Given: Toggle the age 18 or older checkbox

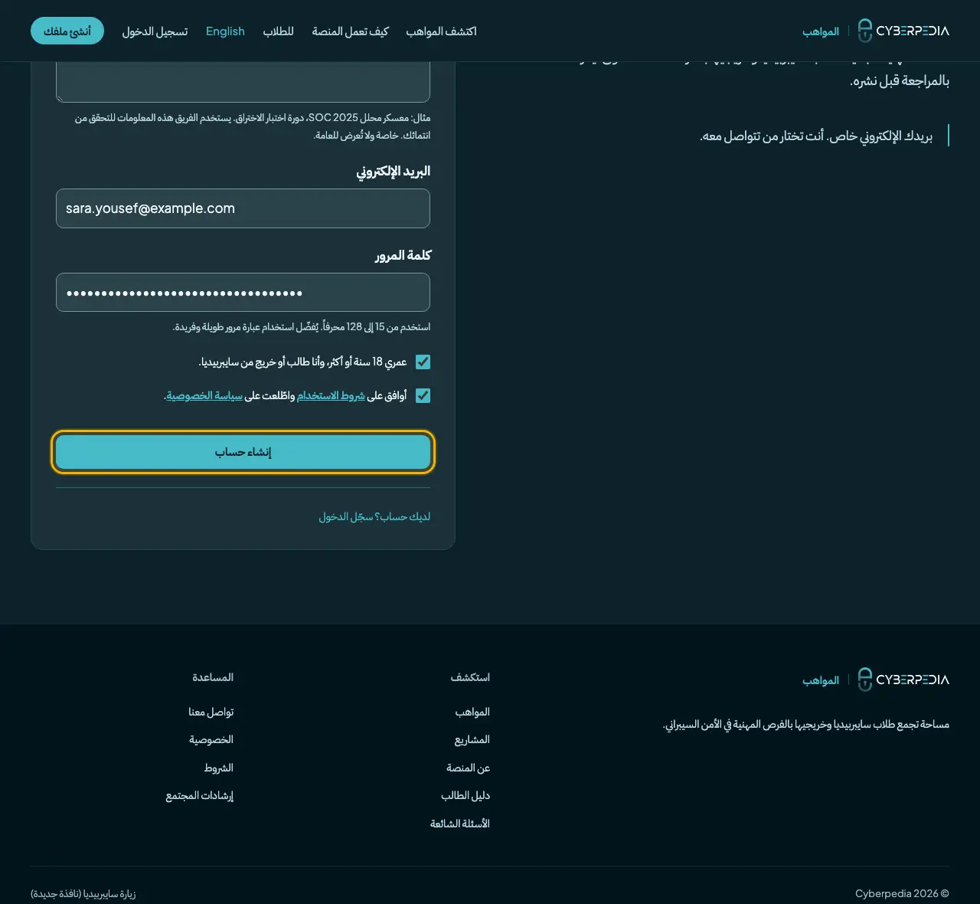Looking at the screenshot, I should (423, 362).
